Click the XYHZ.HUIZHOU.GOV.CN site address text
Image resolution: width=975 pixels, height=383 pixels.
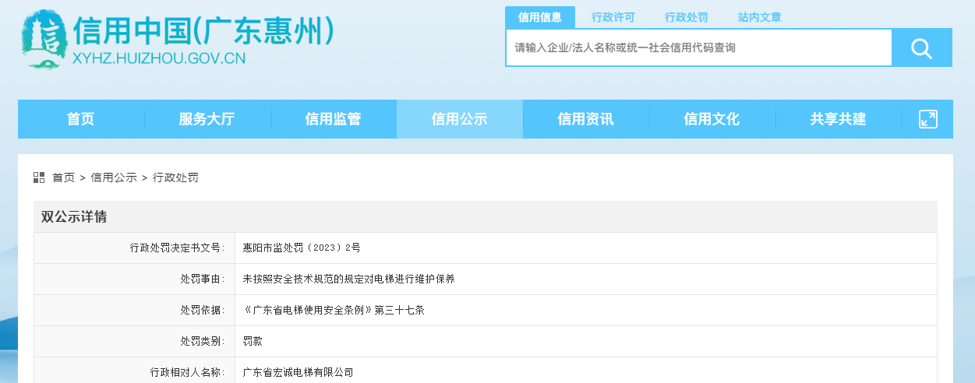click(158, 58)
